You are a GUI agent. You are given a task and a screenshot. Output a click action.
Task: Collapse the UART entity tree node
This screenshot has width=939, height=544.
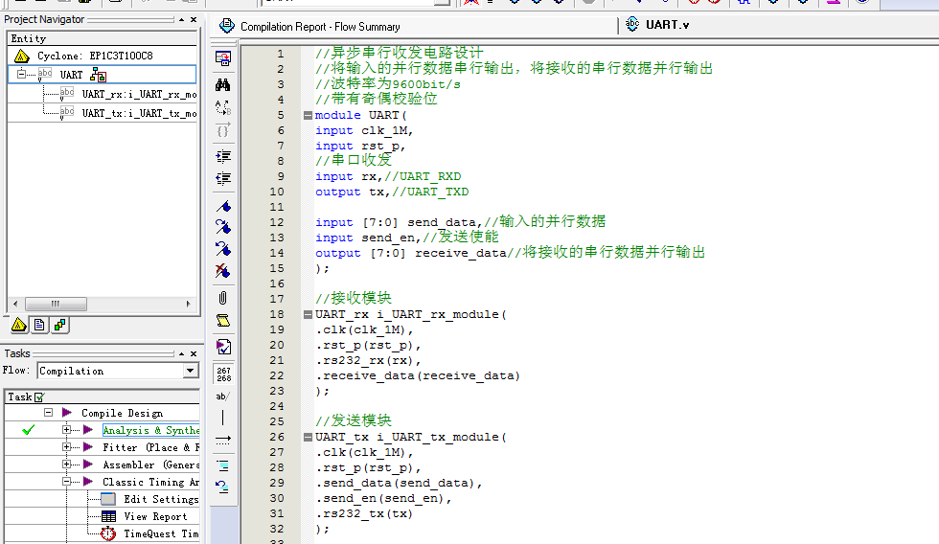(x=21, y=74)
